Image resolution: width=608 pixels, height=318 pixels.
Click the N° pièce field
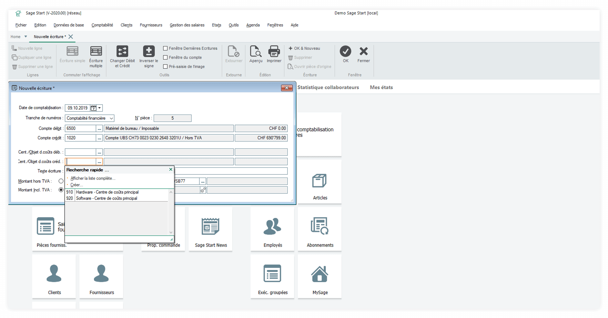click(x=172, y=118)
